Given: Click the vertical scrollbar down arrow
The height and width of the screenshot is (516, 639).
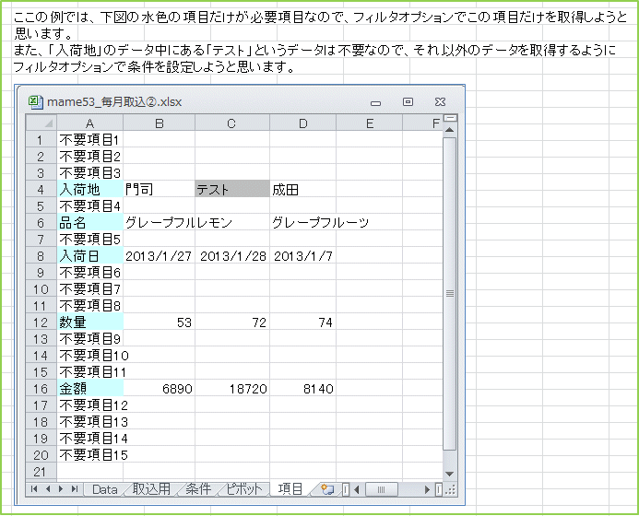Looking at the screenshot, I should click(x=449, y=474).
